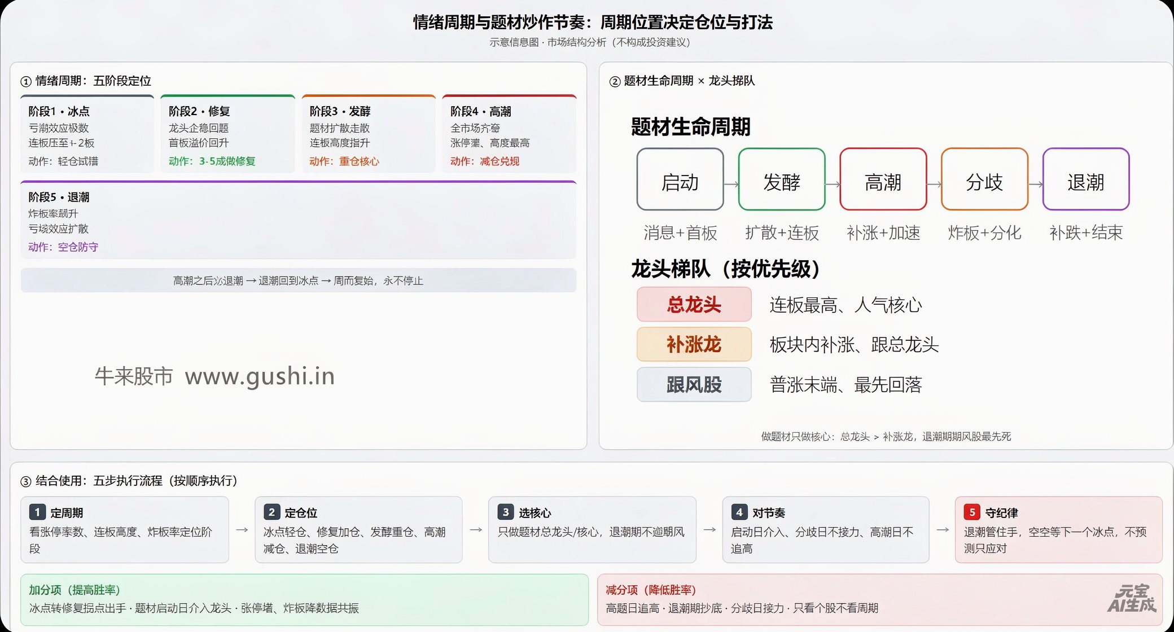Click the 龙头梯队（按优先级）heading
Screen dimensions: 1174x632
[x=726, y=269]
